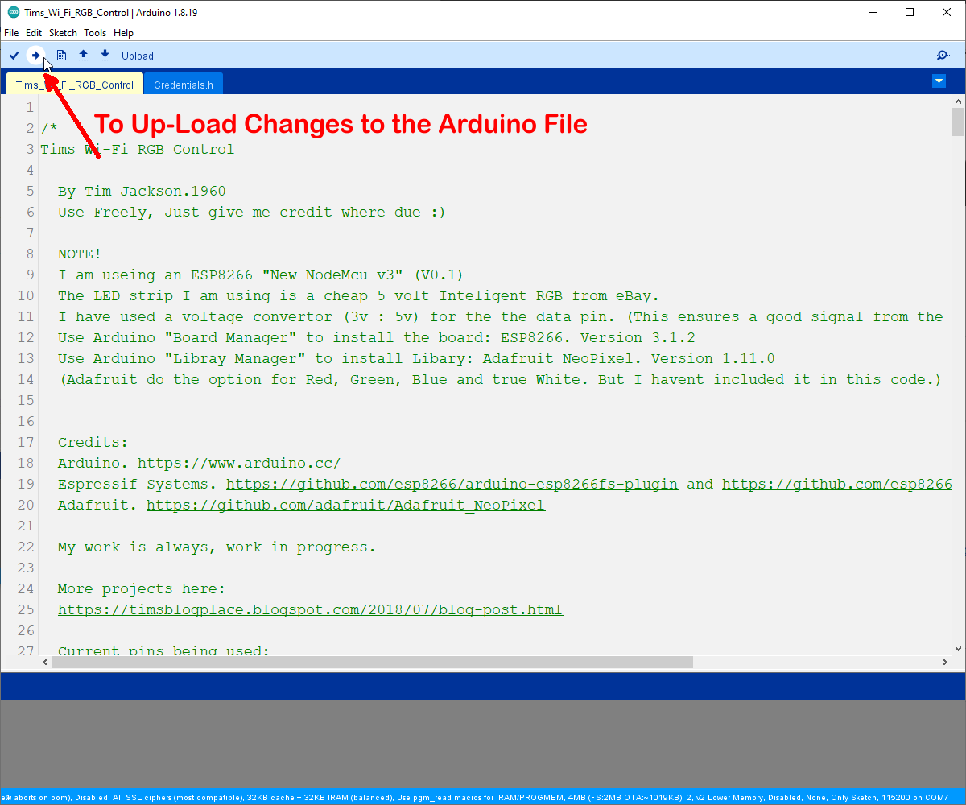The height and width of the screenshot is (805, 966).
Task: Open the Tools menu
Action: point(95,33)
